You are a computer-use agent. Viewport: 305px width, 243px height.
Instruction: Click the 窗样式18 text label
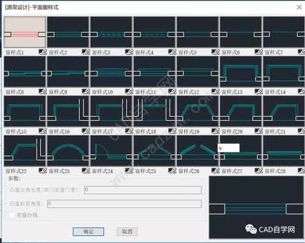(x=146, y=132)
